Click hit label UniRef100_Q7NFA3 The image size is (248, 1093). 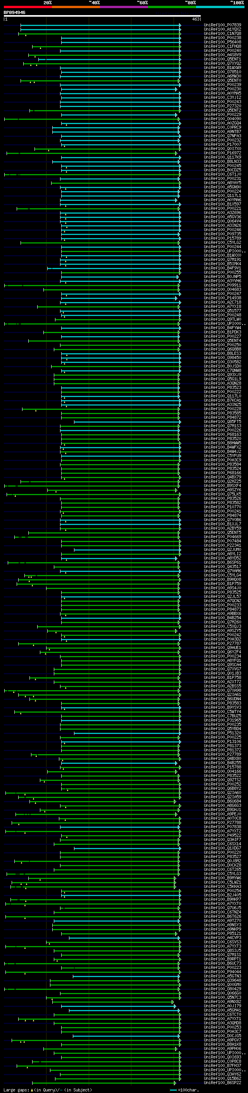coord(222,136)
